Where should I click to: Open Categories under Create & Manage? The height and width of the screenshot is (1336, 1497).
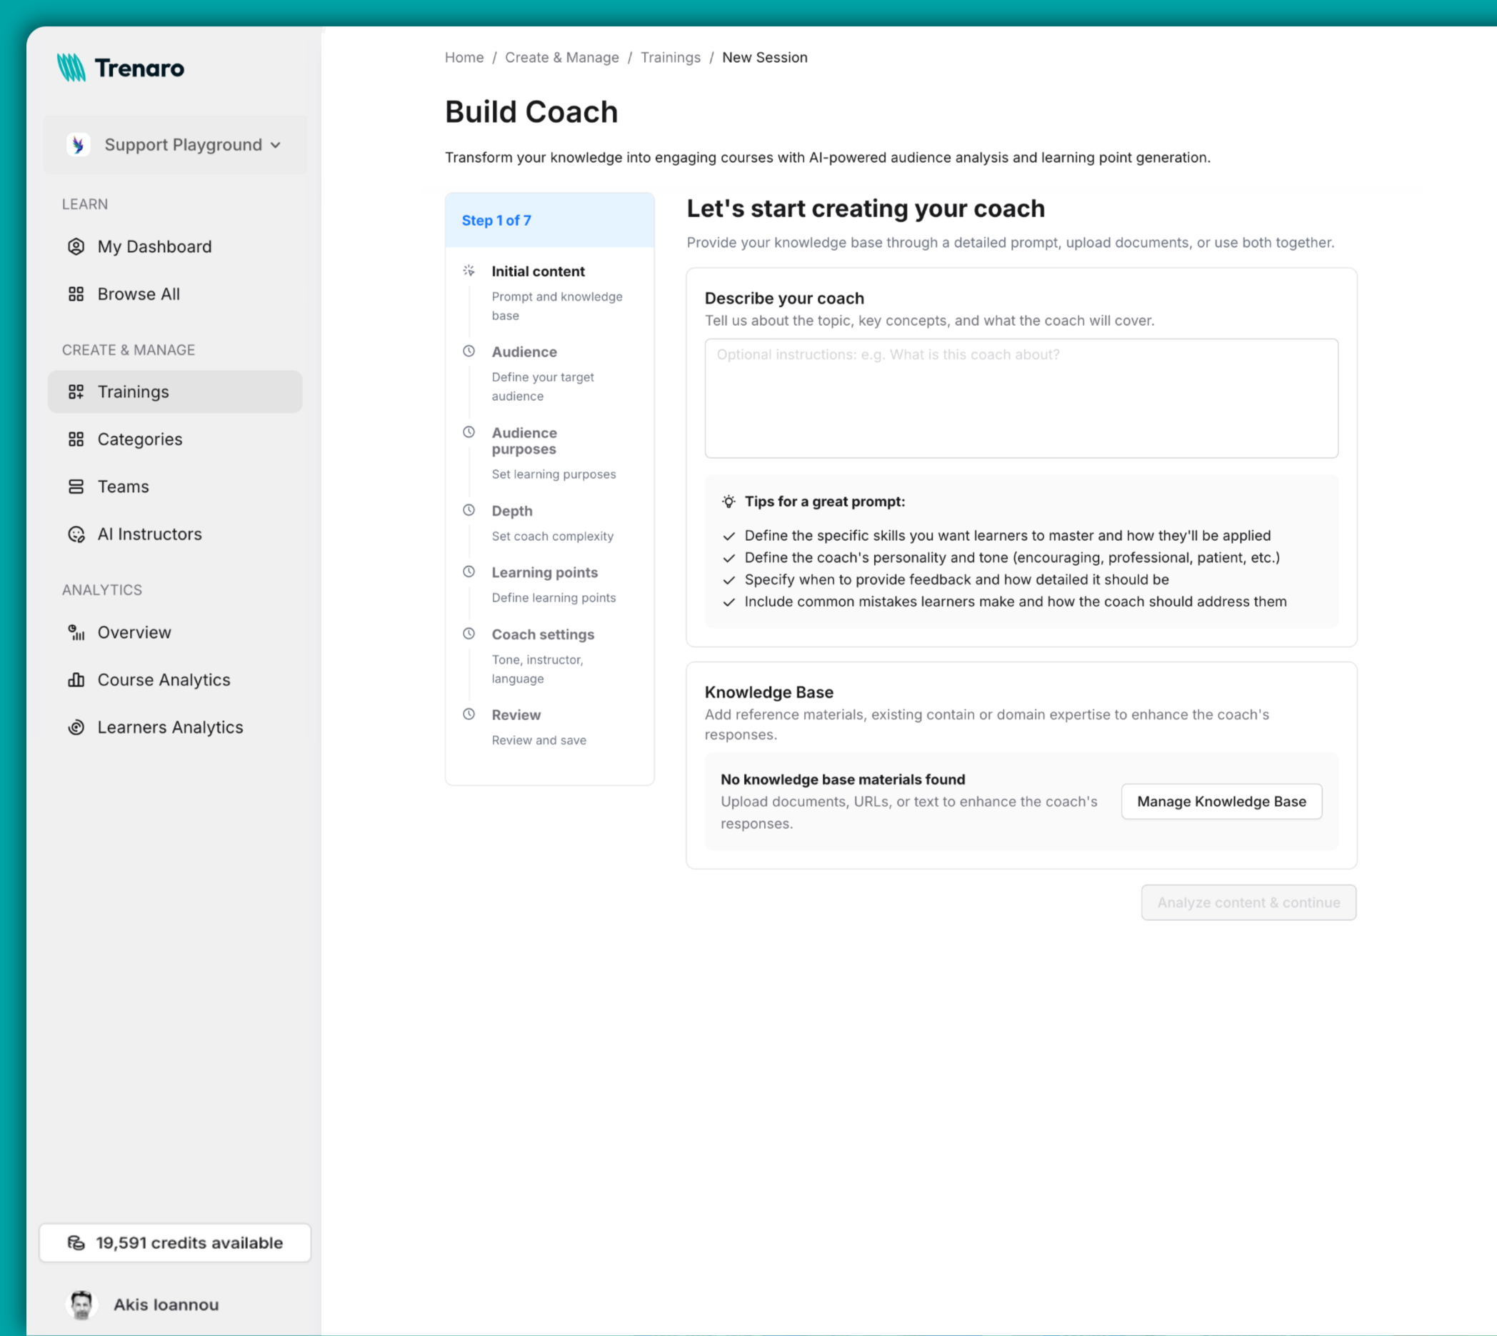(x=139, y=439)
